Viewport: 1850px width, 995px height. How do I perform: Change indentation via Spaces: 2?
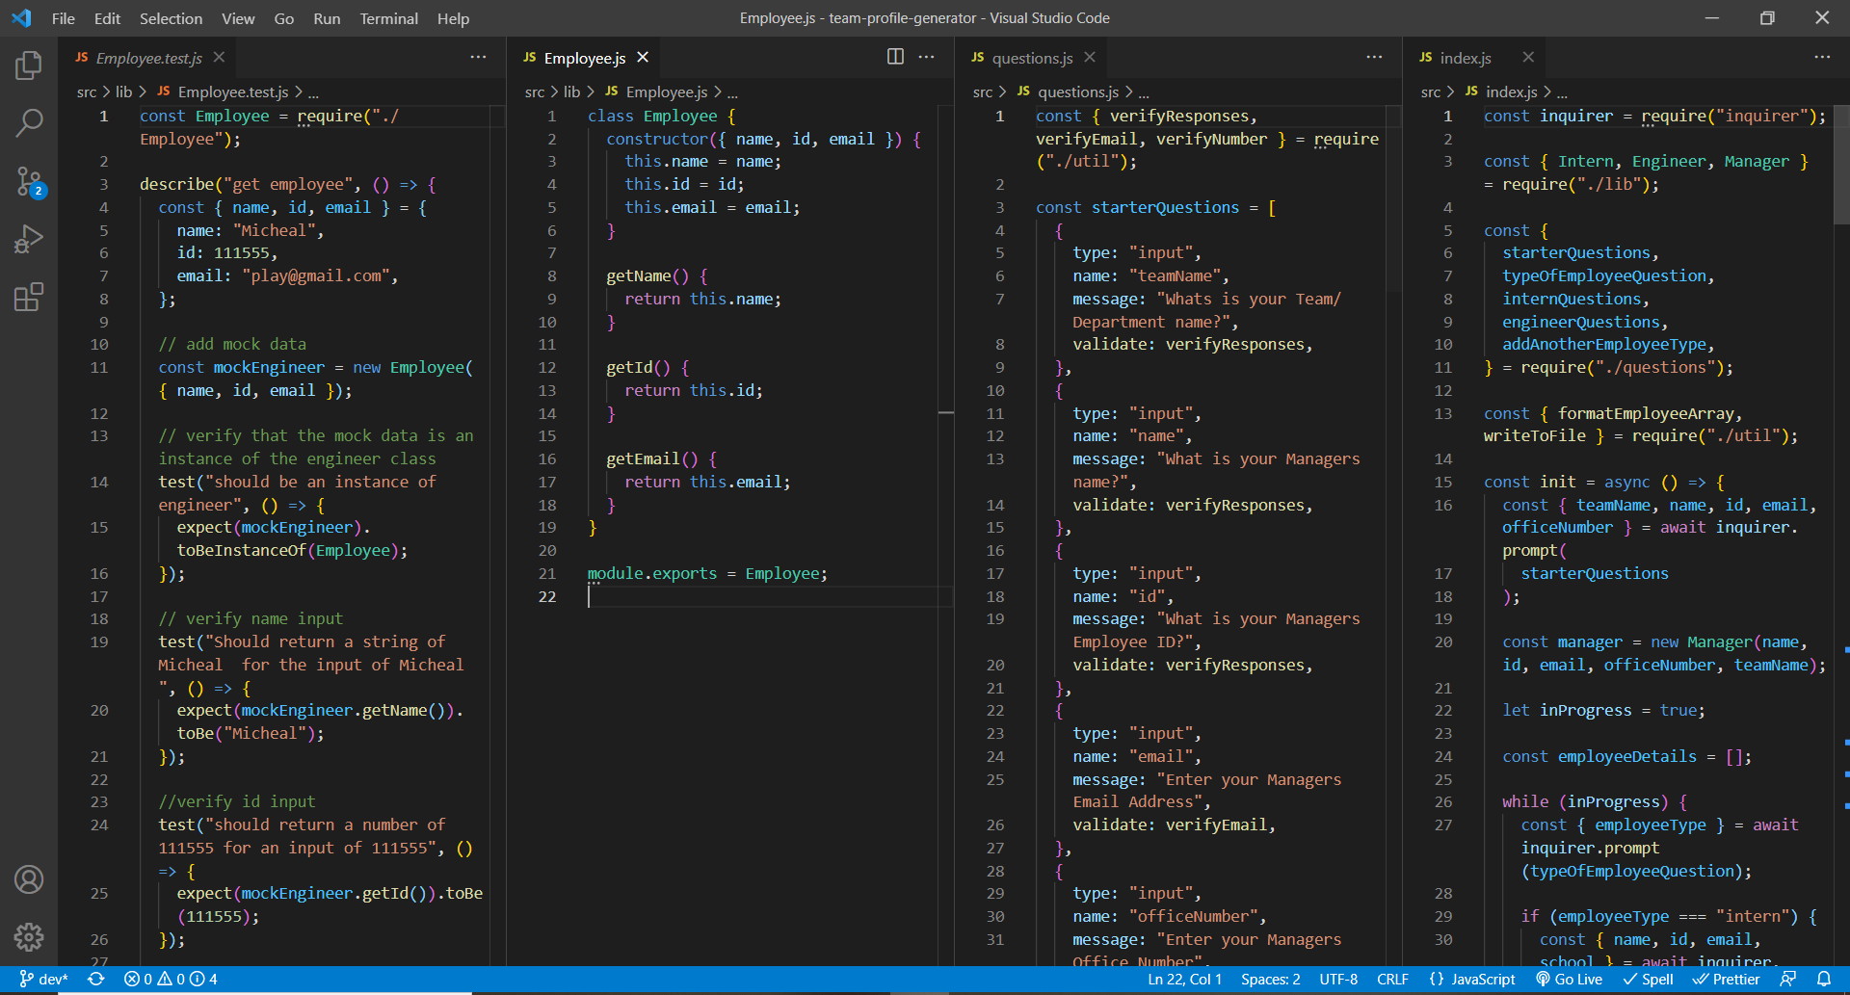pos(1270,979)
